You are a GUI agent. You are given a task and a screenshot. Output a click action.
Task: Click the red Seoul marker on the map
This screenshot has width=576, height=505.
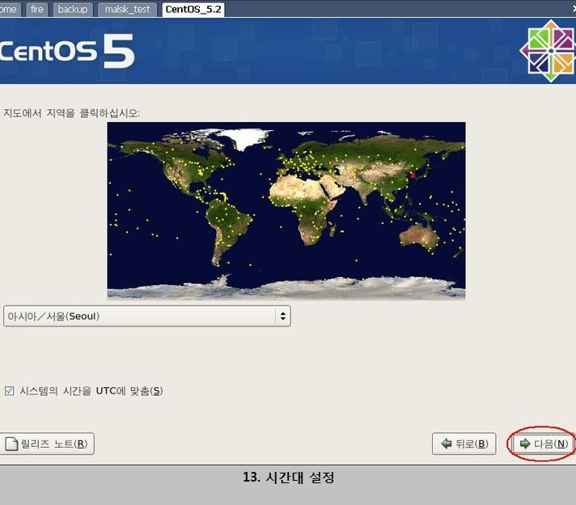point(412,174)
